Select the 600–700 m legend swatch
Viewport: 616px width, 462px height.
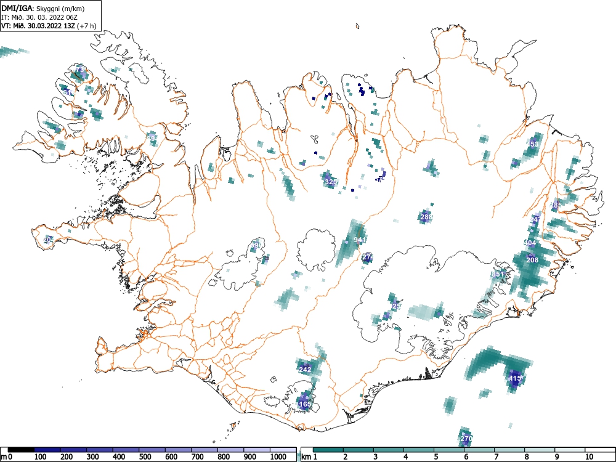pos(179,450)
